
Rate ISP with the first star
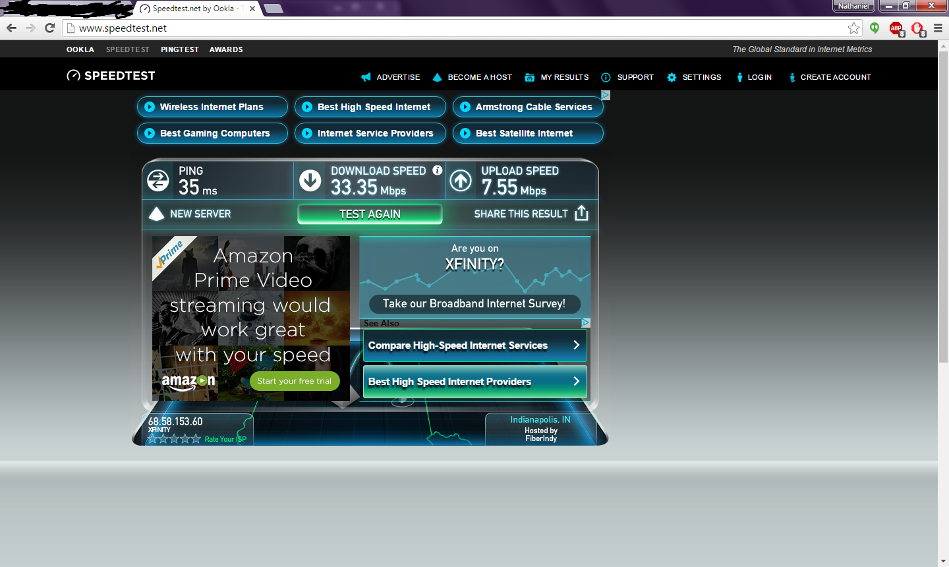pyautogui.click(x=153, y=438)
